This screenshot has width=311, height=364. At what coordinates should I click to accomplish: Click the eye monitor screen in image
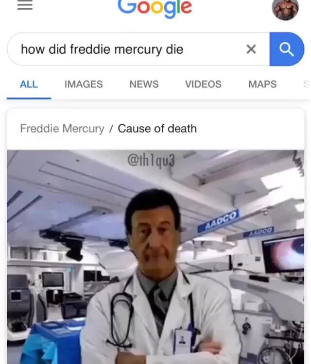click(284, 254)
